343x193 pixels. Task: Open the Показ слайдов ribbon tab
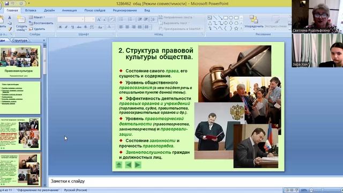click(x=95, y=10)
